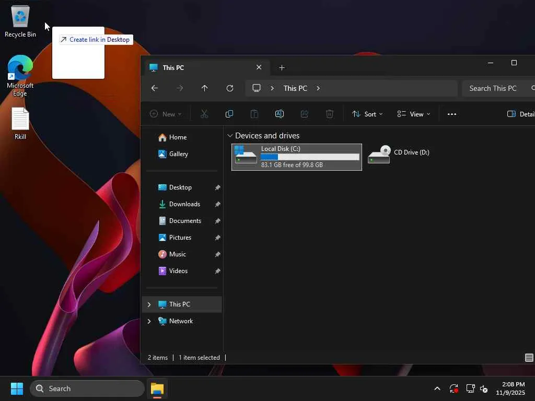This screenshot has width=535, height=401.
Task: Open the See more ellipsis menu
Action: (x=452, y=114)
